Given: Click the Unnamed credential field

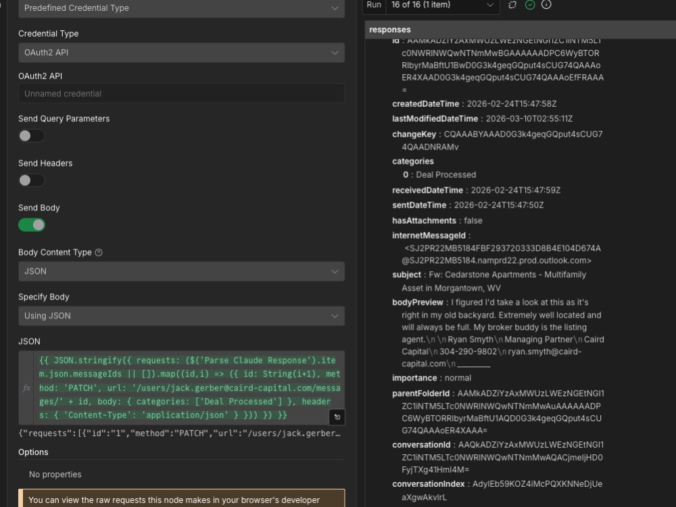Looking at the screenshot, I should click(181, 93).
